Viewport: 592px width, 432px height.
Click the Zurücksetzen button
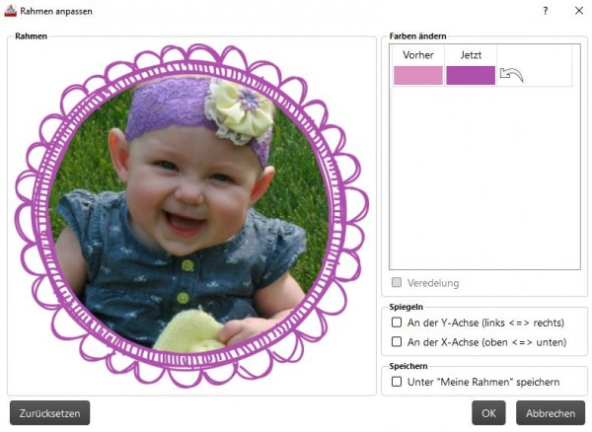click(50, 413)
